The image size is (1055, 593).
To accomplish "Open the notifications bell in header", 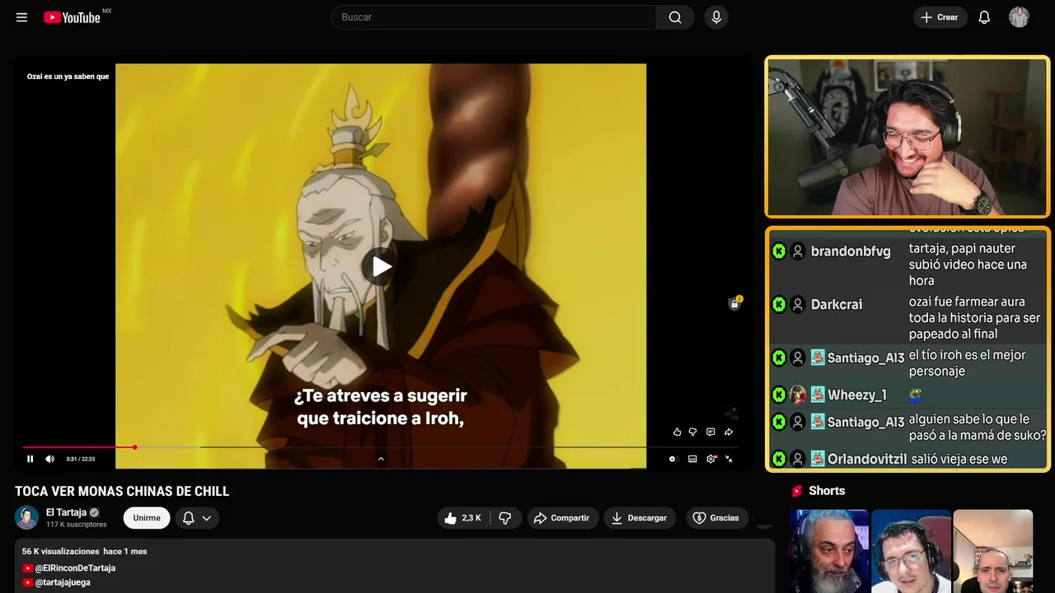I will 984,17.
